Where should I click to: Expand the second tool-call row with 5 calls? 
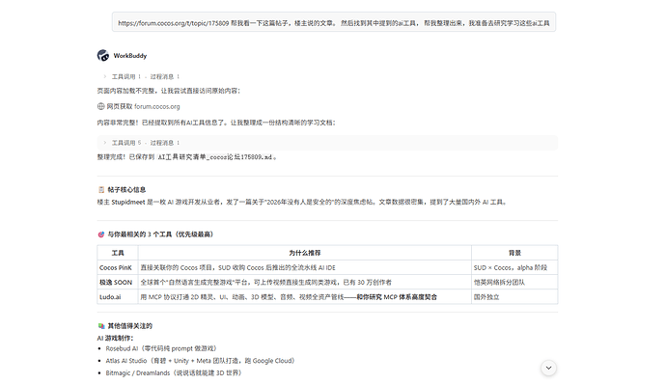(327, 143)
